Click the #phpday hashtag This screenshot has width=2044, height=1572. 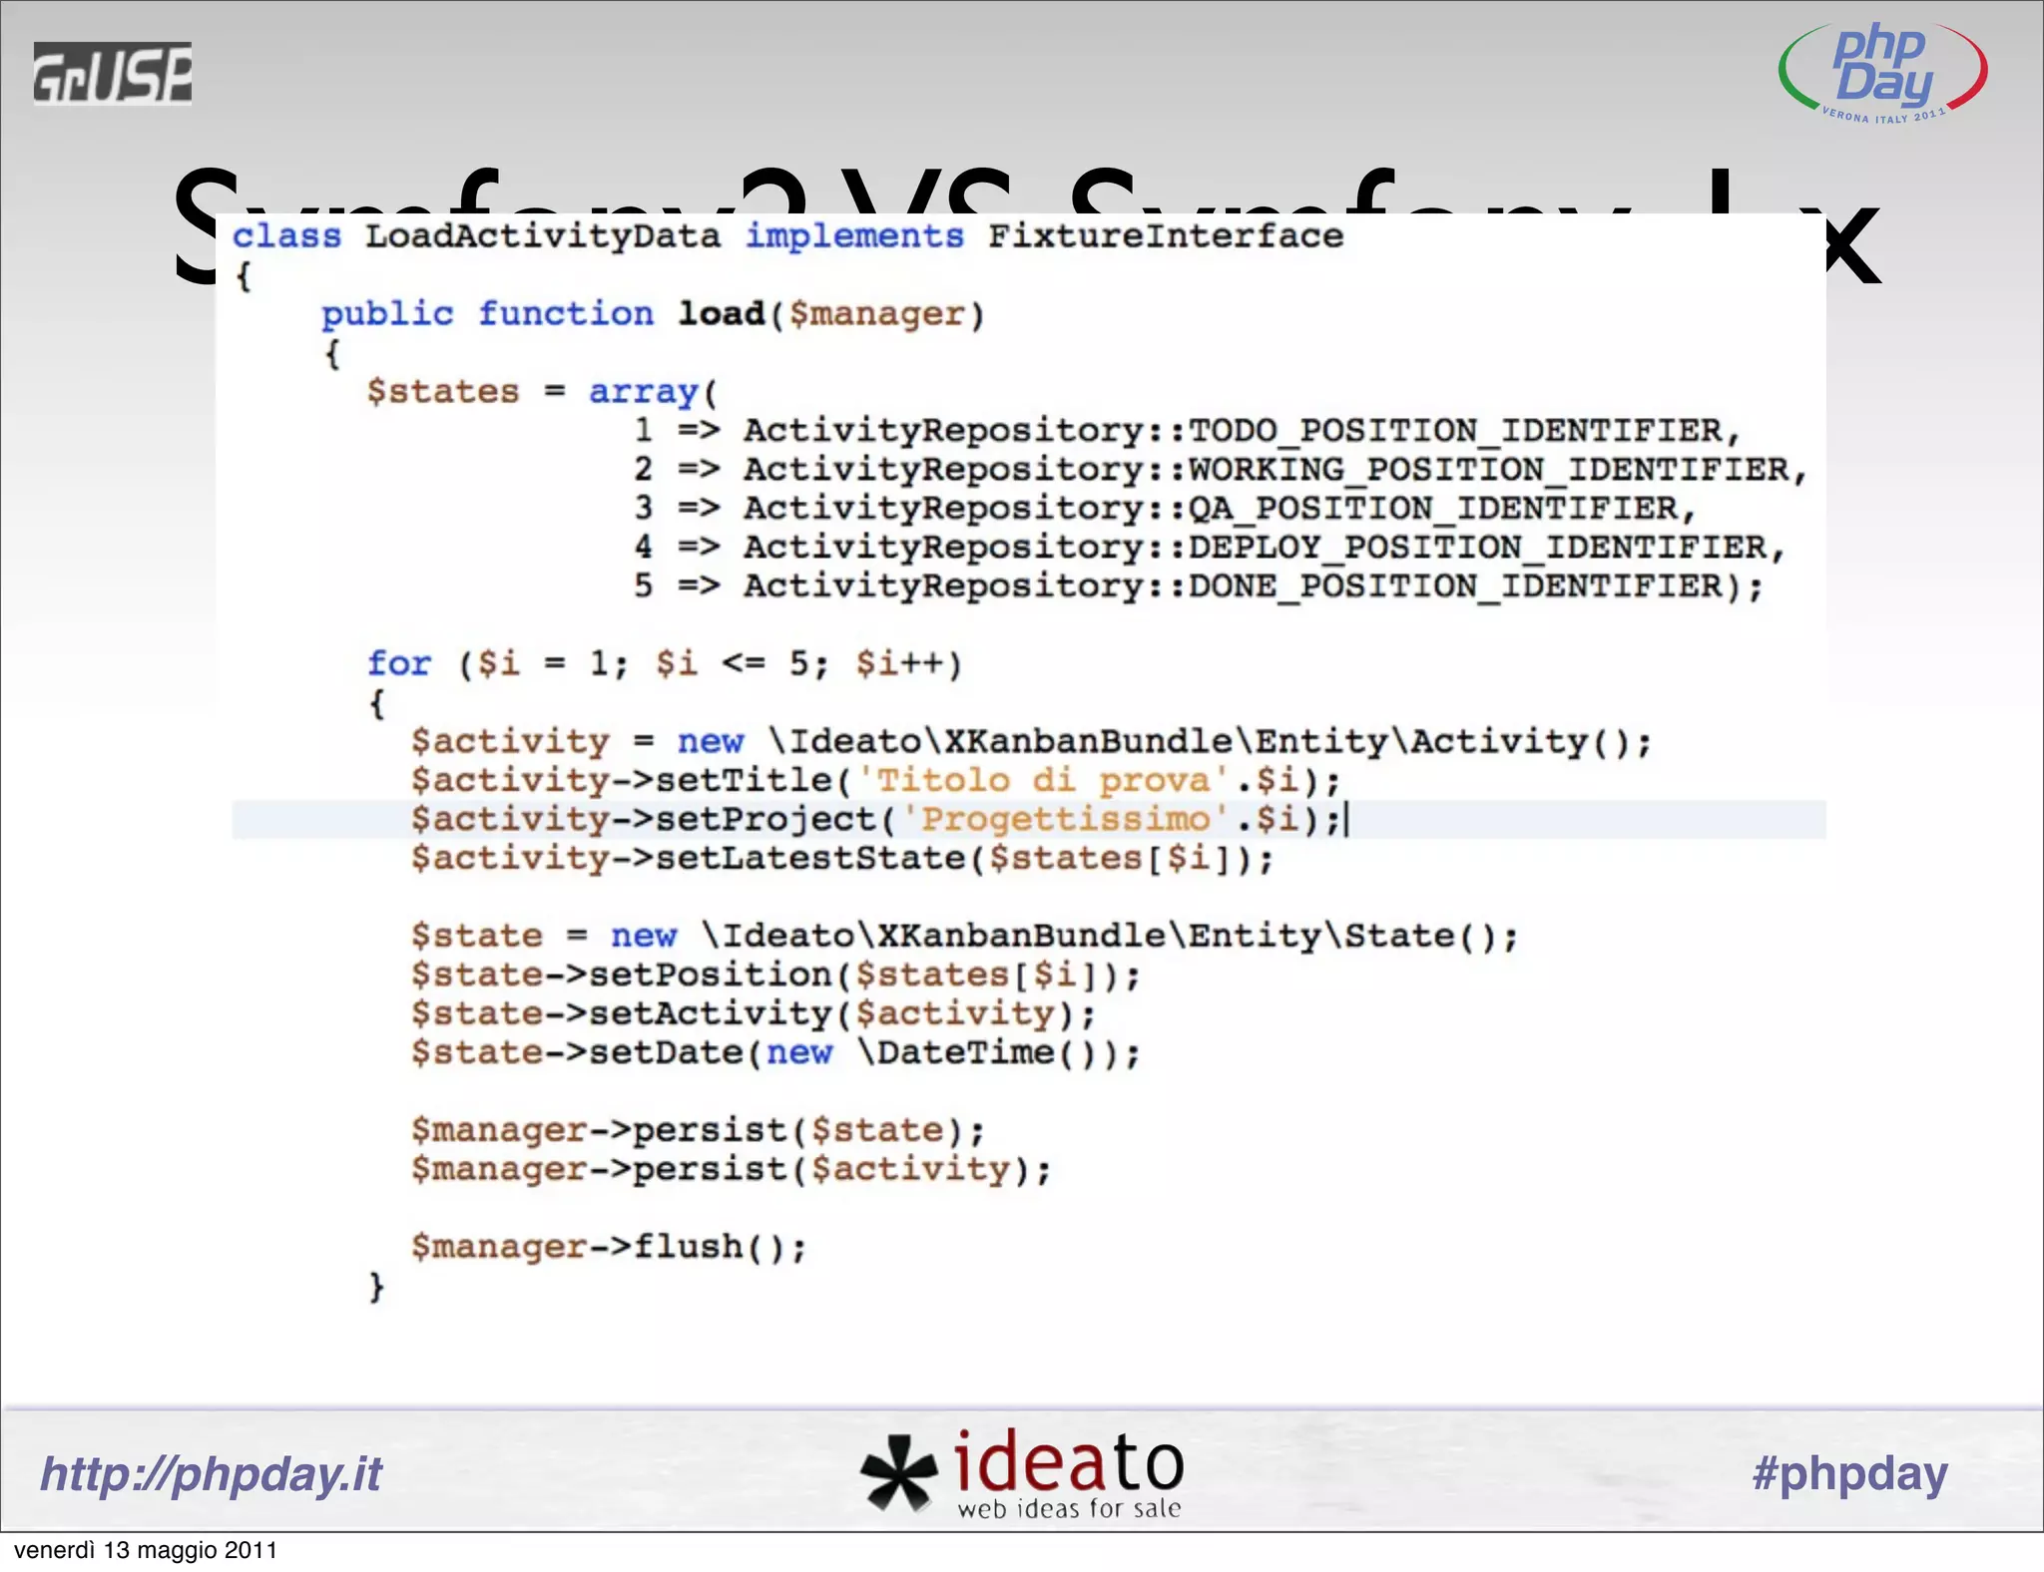1849,1473
